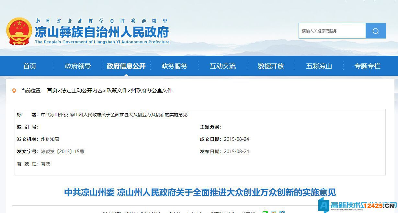Open the 互动交流 menu
This screenshot has width=398, height=213.
[x=222, y=66]
